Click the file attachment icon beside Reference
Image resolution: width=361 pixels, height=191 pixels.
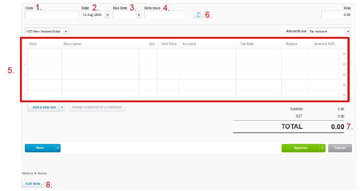coord(198,15)
